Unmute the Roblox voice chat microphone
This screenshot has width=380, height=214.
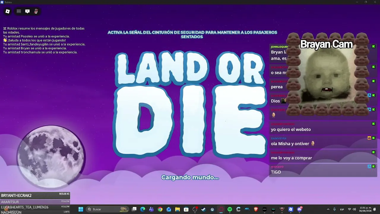(x=36, y=11)
